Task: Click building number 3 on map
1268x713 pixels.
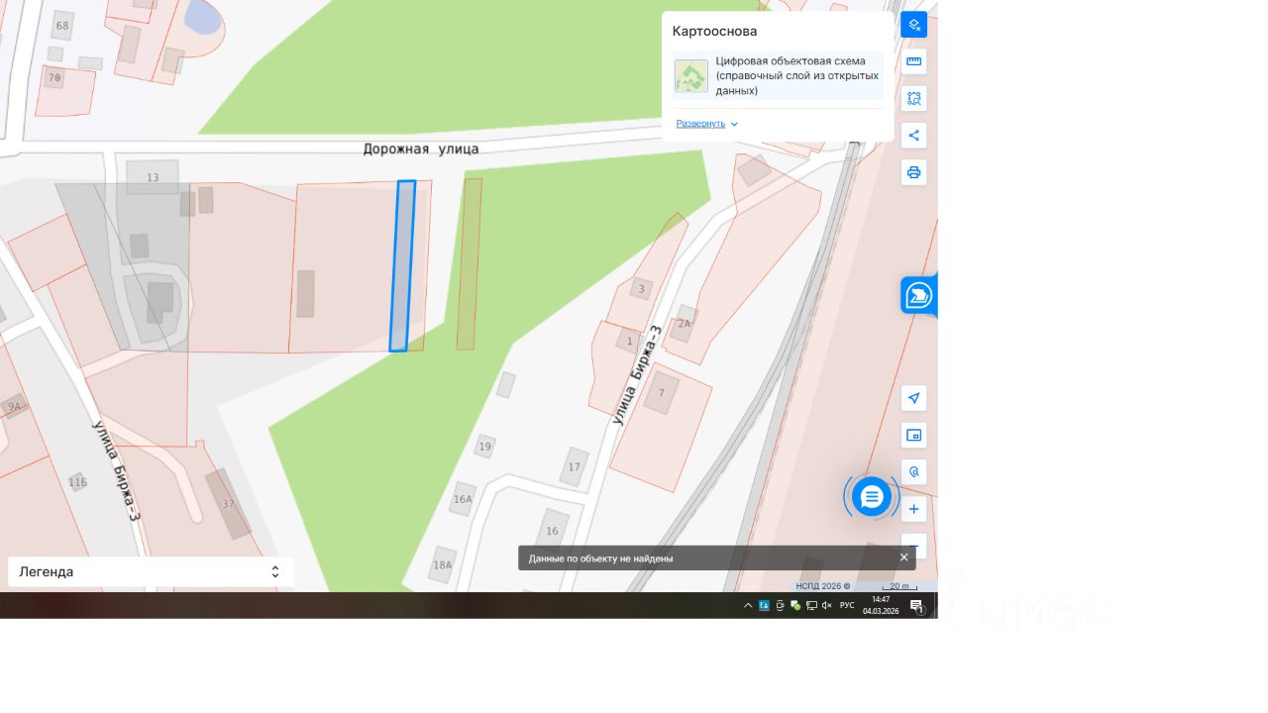Action: point(642,289)
